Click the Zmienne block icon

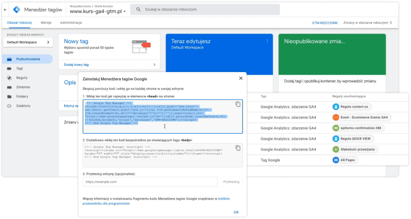(x=9, y=87)
